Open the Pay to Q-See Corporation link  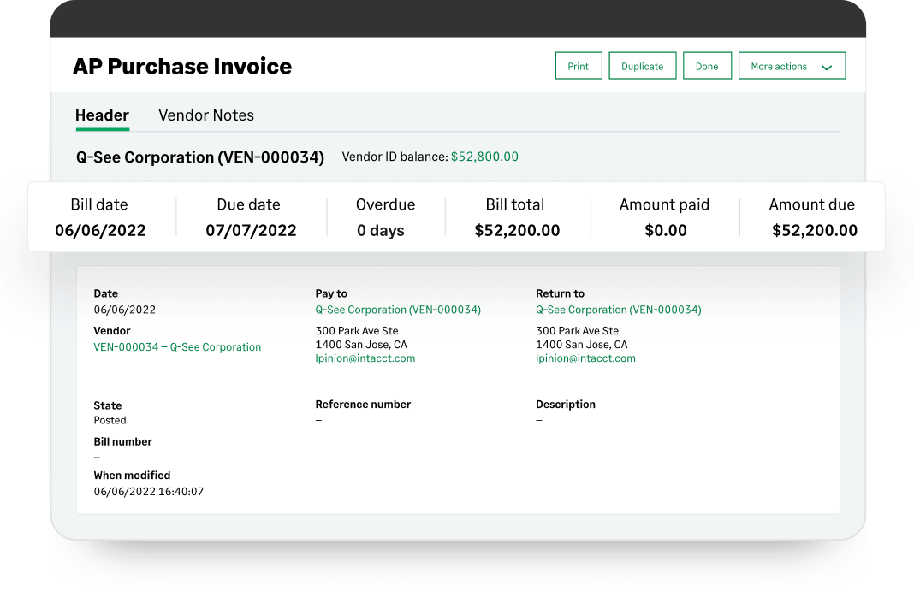(x=398, y=310)
